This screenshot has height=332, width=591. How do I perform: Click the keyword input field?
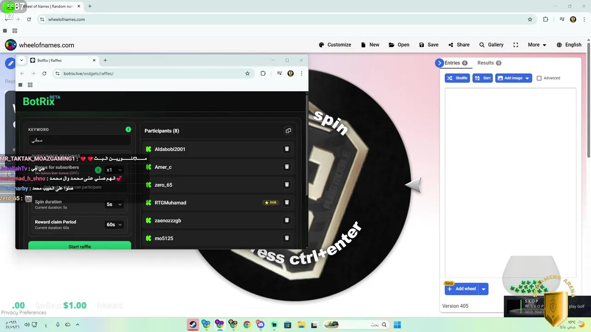coord(79,140)
